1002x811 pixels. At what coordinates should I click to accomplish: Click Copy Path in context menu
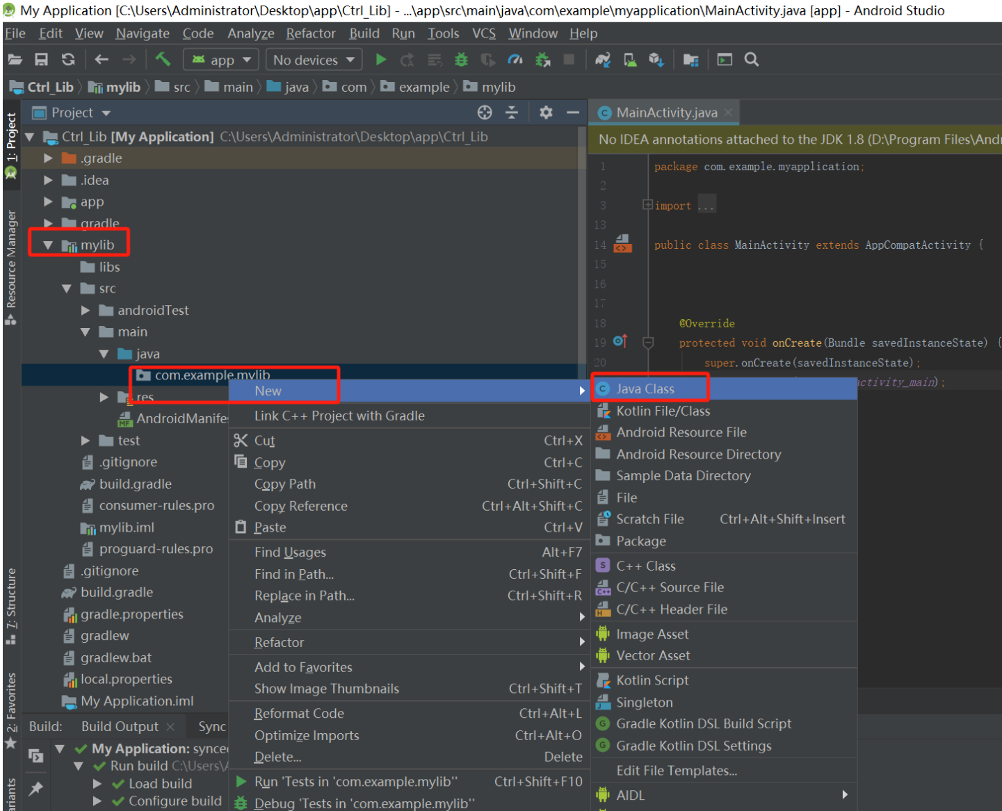(x=410, y=484)
